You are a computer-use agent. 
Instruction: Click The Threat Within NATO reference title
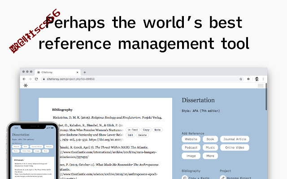click(113, 147)
